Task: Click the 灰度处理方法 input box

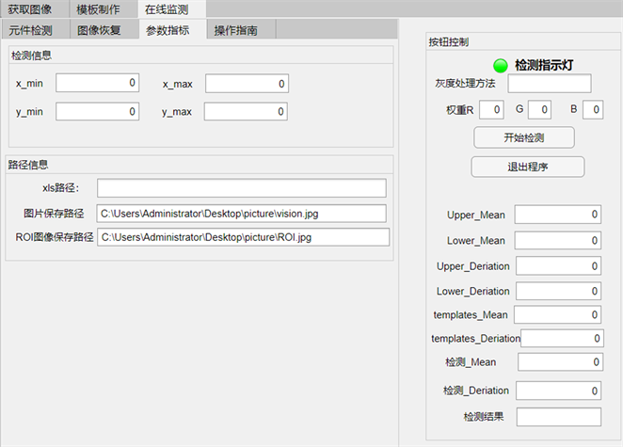Action: (x=549, y=84)
